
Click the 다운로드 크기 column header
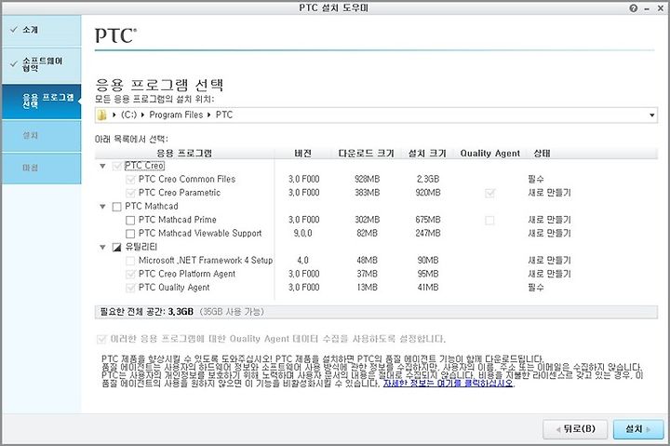[x=366, y=153]
